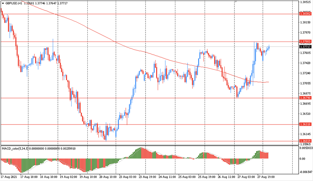Click the 23 Aug 03:00 time label
Screen dimensions: 313x181
click(128, 177)
